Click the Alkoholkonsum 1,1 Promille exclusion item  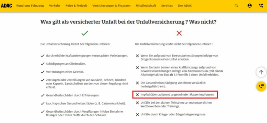click(182, 71)
